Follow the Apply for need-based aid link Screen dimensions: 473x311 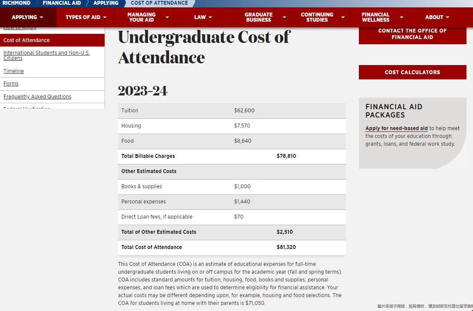[x=396, y=128]
